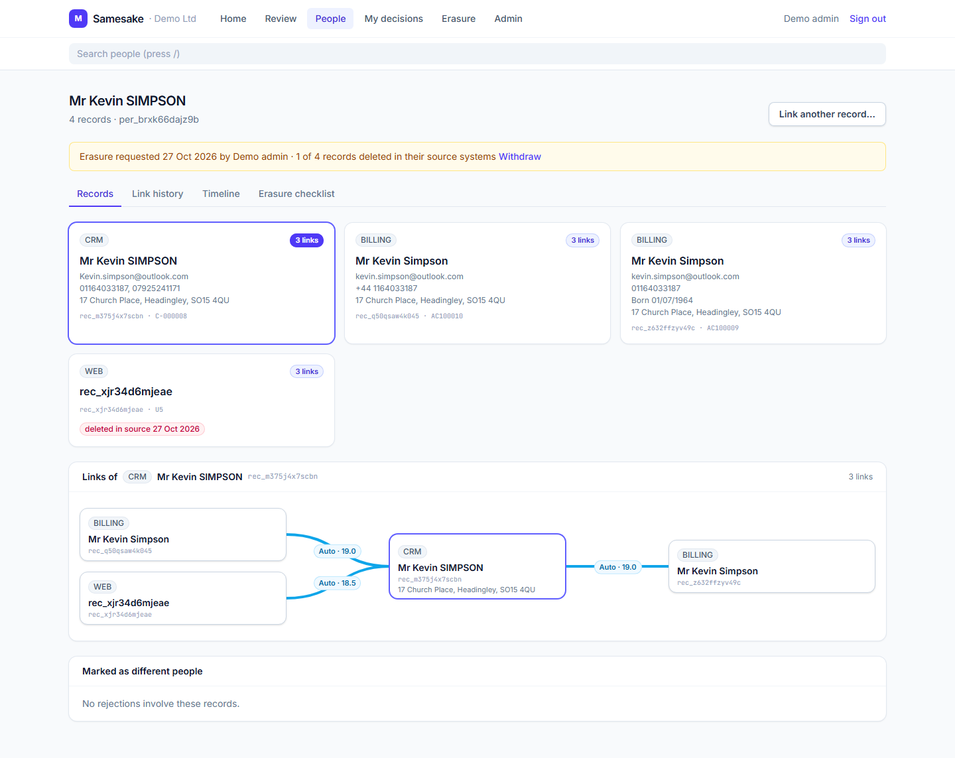
Task: Click the No rejections involve these records text
Action: tap(161, 704)
